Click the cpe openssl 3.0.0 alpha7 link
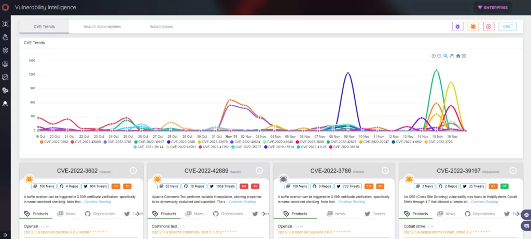531x239 pixels. [65, 232]
